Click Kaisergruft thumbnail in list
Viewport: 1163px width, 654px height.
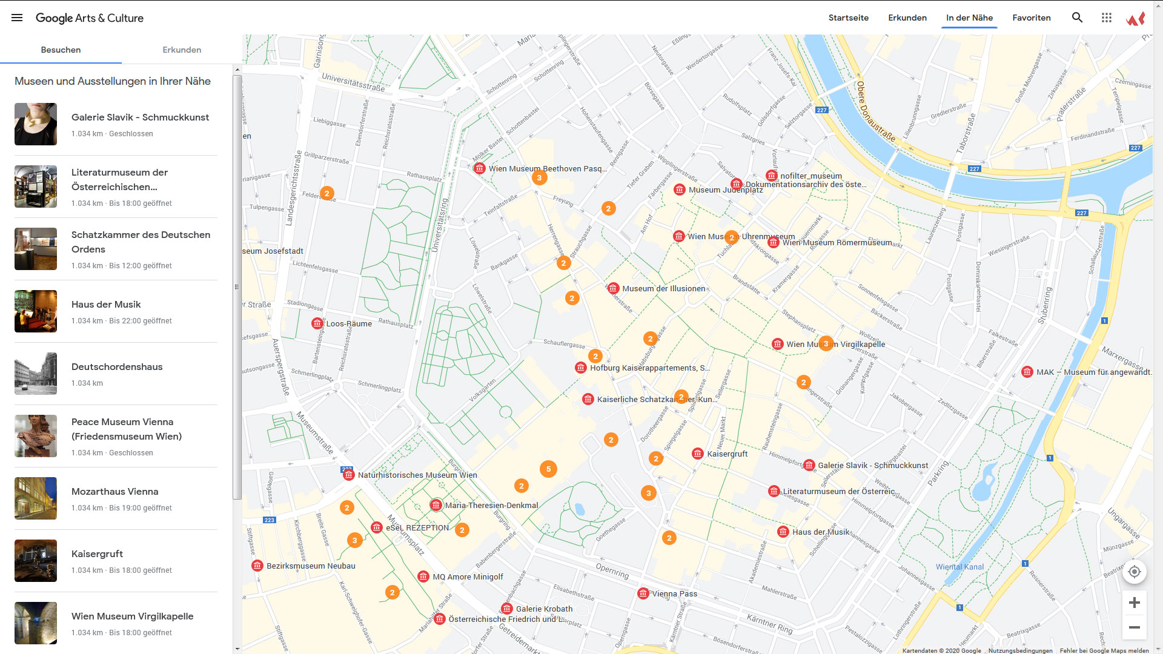click(36, 561)
